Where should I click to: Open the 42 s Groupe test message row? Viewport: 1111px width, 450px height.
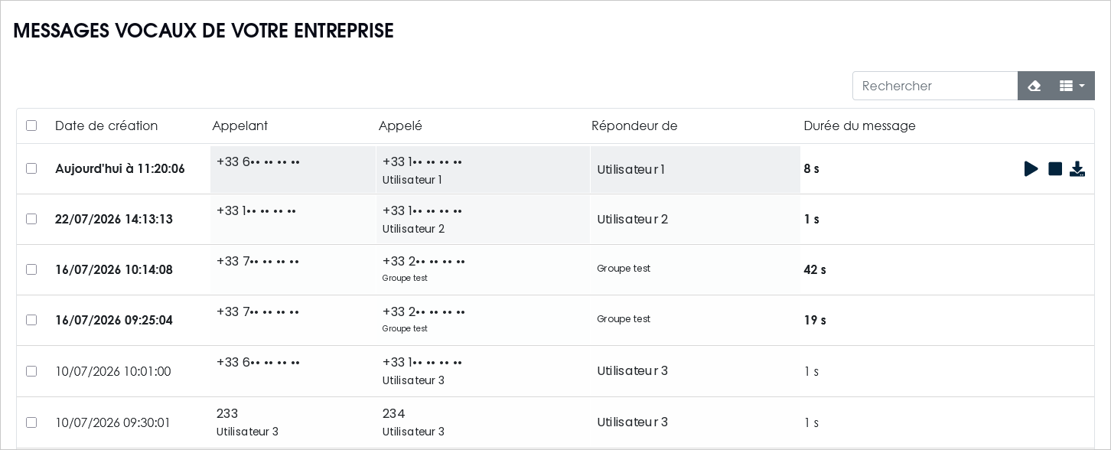[x=555, y=269]
